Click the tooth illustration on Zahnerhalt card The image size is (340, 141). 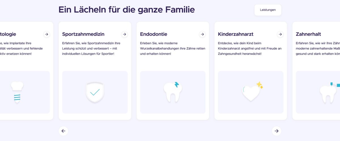(x=329, y=92)
